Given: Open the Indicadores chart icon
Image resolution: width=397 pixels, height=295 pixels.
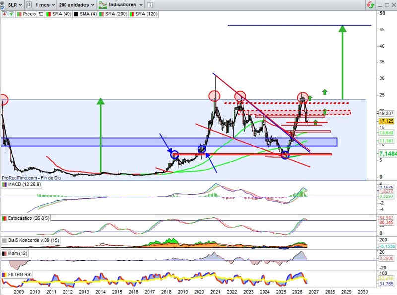Looking at the screenshot, I should [103, 5].
